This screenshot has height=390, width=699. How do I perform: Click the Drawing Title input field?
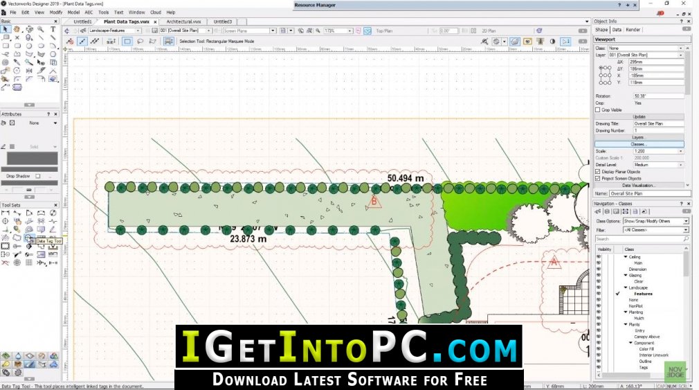click(x=659, y=123)
